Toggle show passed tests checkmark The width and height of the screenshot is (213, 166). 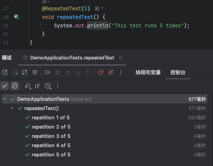5,86
